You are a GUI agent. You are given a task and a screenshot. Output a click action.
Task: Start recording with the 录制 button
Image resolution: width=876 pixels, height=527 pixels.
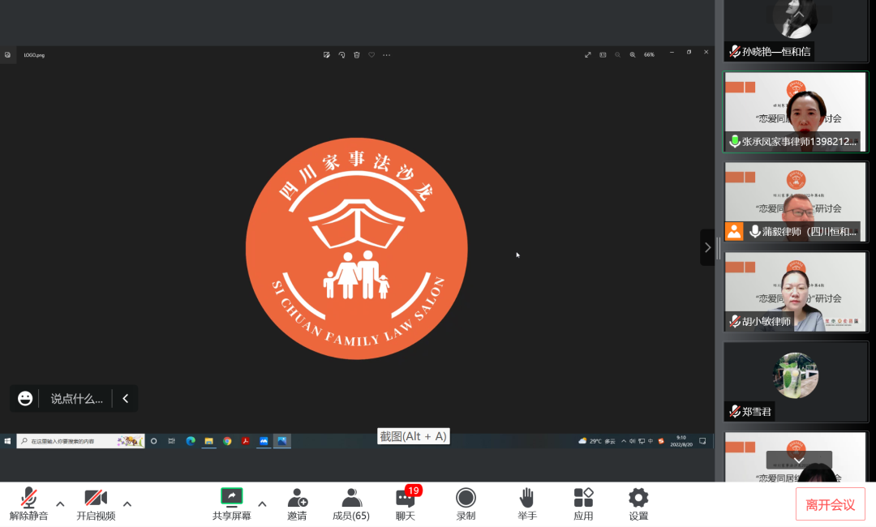tap(466, 498)
